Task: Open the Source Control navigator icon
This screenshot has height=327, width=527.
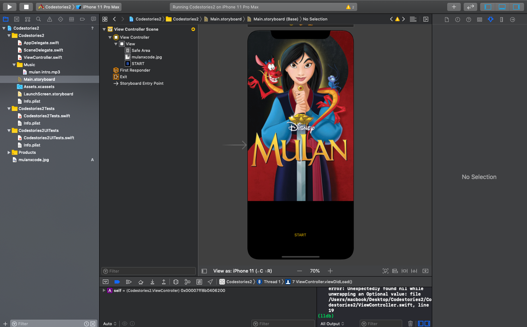Action: coord(16,19)
